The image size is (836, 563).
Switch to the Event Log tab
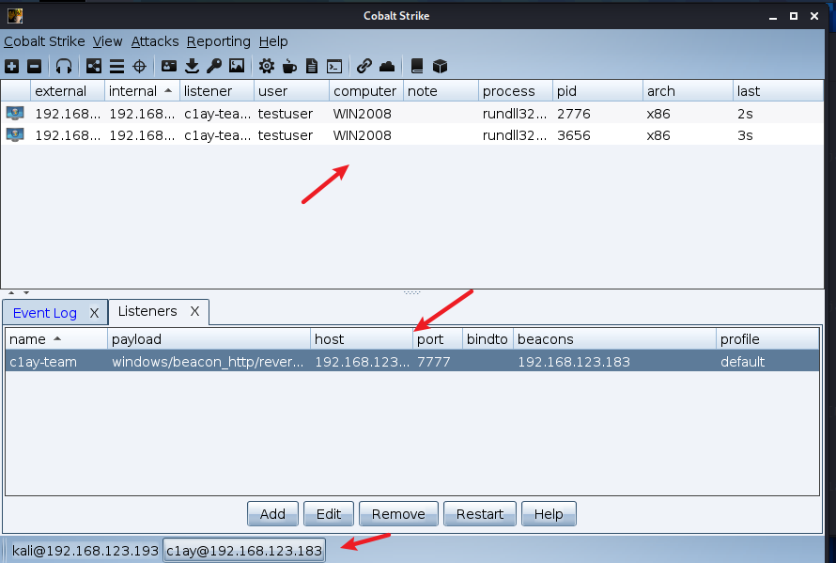click(x=45, y=313)
